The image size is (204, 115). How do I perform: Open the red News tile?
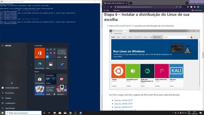tap(62, 79)
